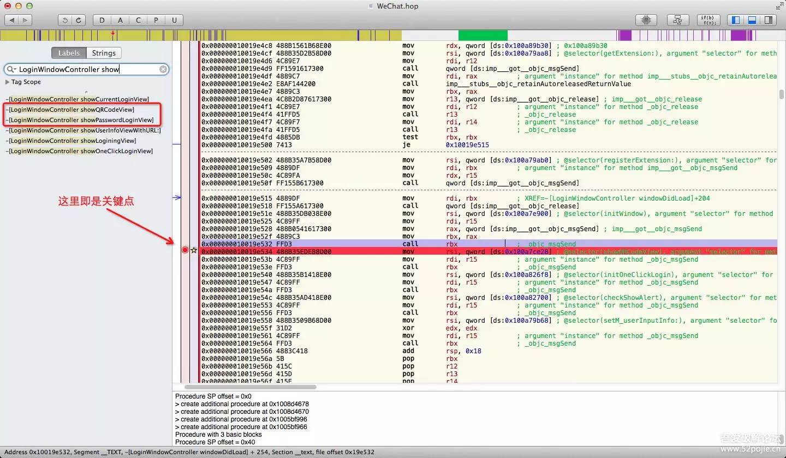
Task: Clear the search field with the x icon
Action: pos(163,69)
